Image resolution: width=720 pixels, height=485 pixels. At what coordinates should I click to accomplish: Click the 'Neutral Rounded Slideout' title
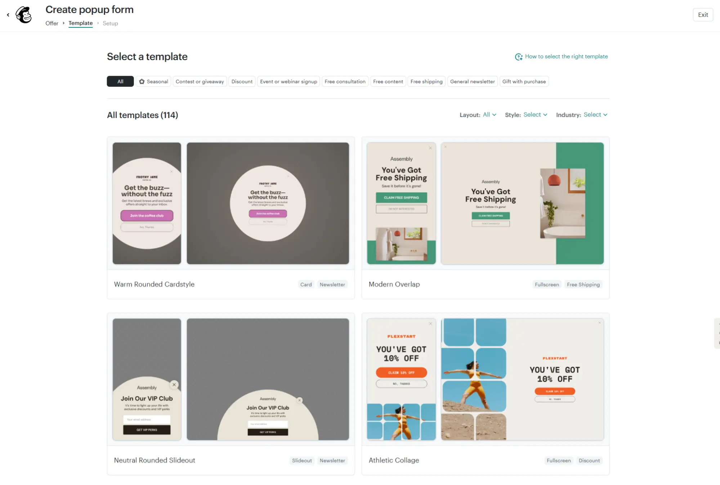coord(155,460)
